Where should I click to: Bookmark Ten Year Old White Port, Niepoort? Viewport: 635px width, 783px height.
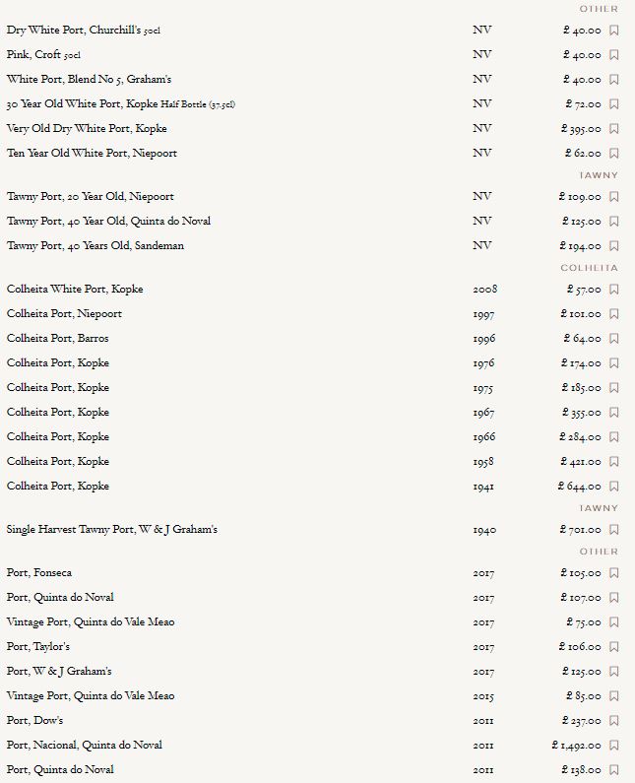(614, 154)
